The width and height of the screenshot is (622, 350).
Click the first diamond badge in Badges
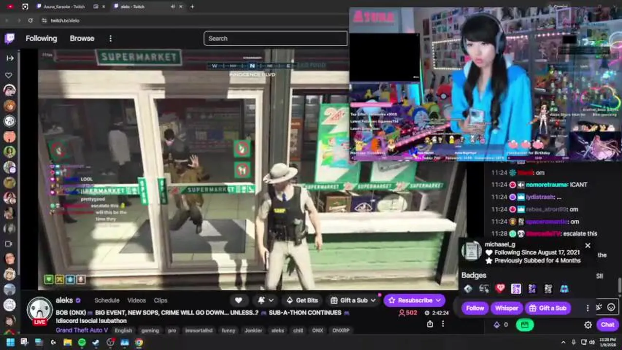point(468,289)
